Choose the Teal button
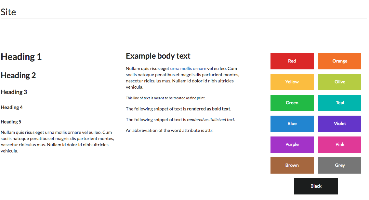 tap(339, 103)
